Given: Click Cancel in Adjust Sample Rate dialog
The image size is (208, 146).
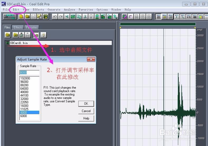Looking at the screenshot, I should coord(86,111).
